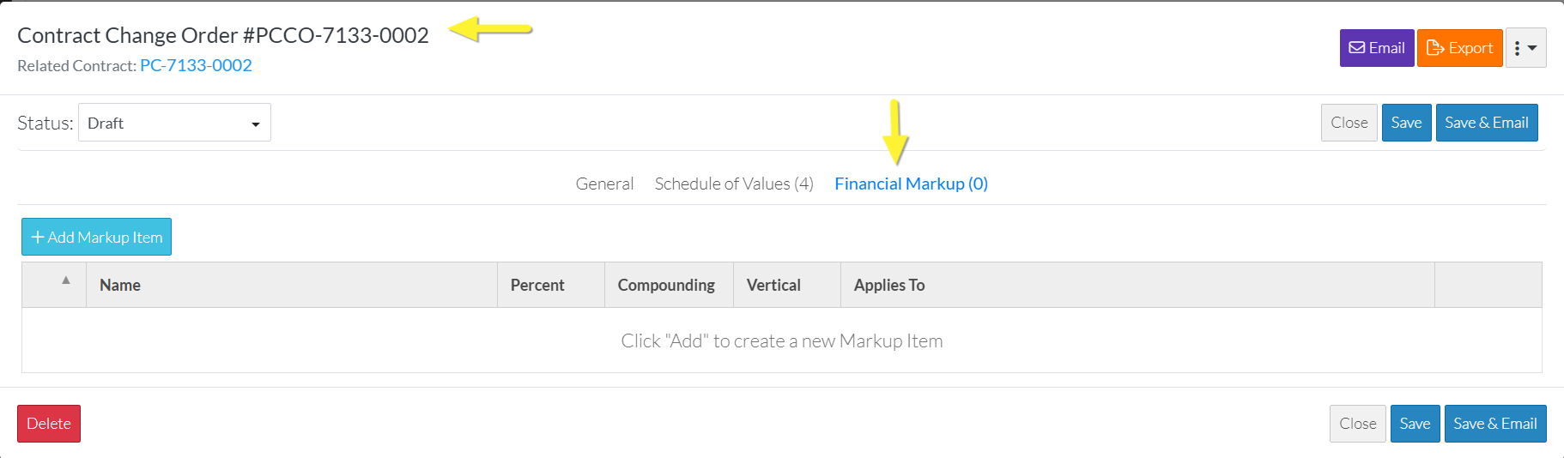The height and width of the screenshot is (458, 1564).
Task: Click the red Delete button
Action: point(49,424)
